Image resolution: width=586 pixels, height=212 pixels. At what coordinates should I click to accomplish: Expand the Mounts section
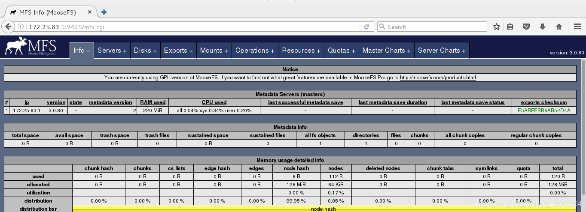214,51
